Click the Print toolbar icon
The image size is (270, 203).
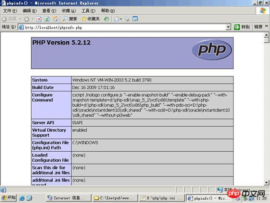pos(127,19)
